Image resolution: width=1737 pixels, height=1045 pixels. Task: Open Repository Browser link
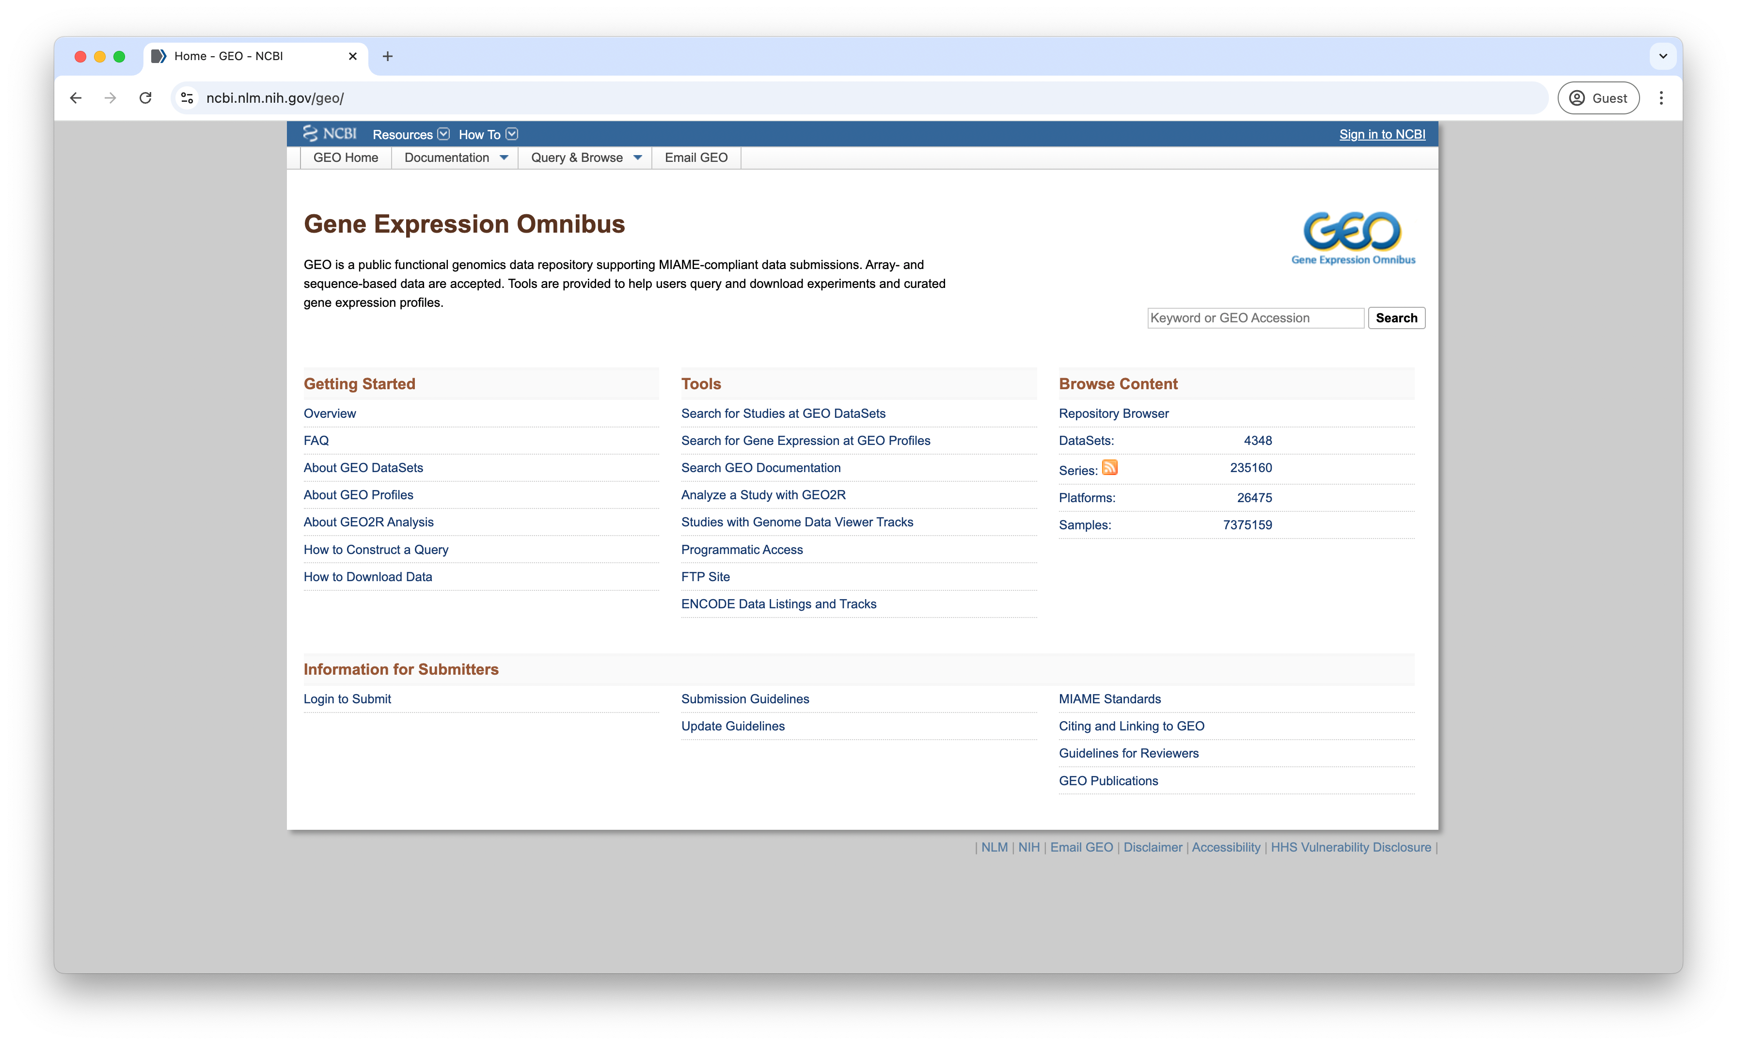1113,413
